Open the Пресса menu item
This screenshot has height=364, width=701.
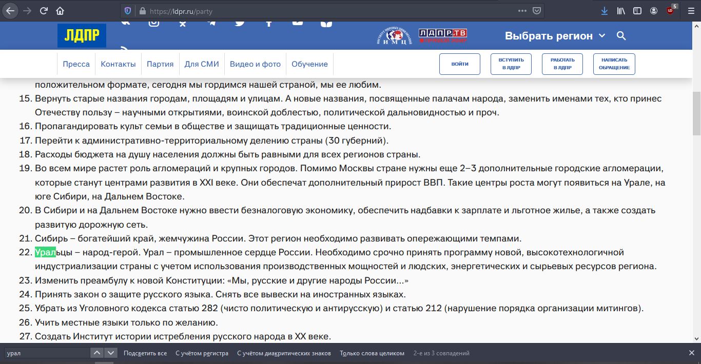pyautogui.click(x=76, y=64)
